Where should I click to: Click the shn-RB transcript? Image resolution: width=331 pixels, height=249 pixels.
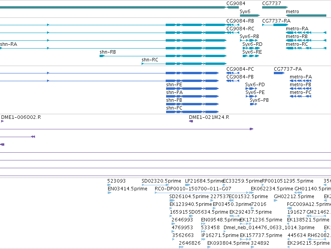pyautogui.click(x=163, y=56)
